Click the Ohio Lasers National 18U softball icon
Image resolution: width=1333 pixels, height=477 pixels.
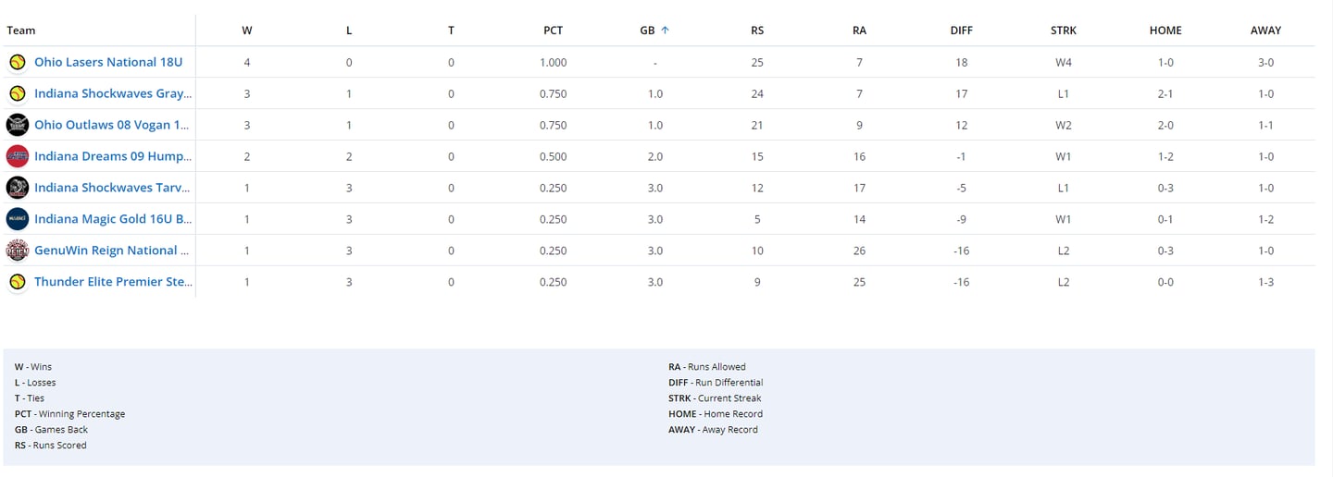(17, 63)
